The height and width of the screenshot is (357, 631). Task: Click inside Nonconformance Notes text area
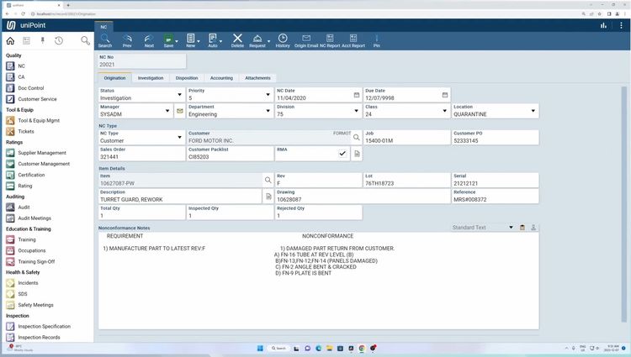pos(318,281)
